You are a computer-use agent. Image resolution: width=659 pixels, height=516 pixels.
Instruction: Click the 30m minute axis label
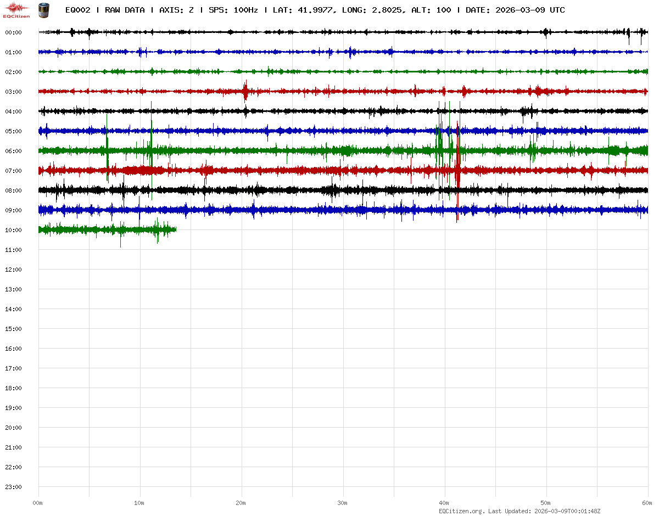point(343,502)
